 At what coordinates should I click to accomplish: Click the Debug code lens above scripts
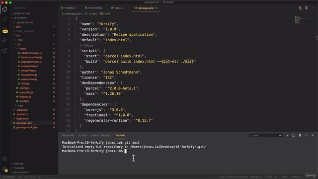86,45
